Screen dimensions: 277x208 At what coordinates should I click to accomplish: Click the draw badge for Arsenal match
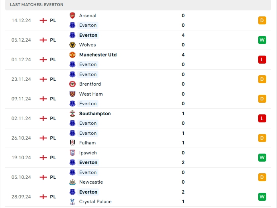pos(262,20)
